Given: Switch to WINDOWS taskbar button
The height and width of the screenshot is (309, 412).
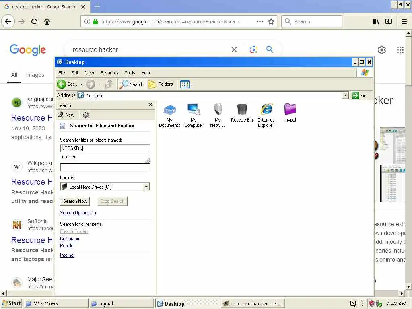Looking at the screenshot, I should [x=56, y=303].
